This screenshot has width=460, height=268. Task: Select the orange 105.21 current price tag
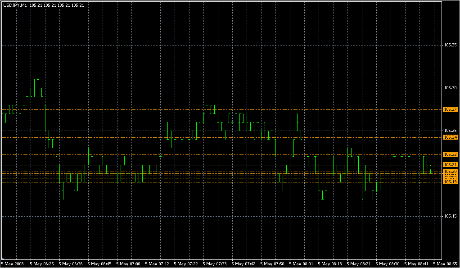coord(450,165)
